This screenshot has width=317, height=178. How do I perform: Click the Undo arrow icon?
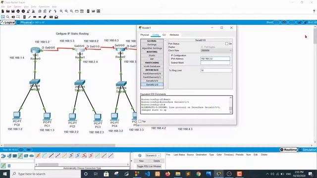tap(50, 11)
